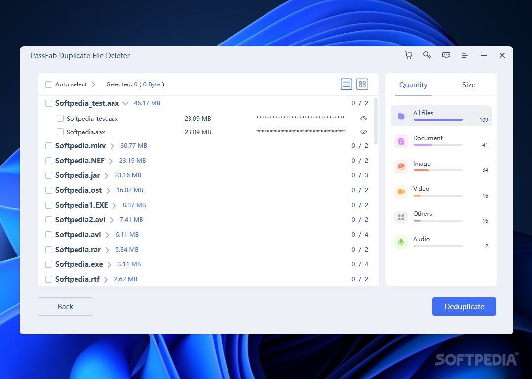Switch to list view icon
This screenshot has width=532, height=379.
point(346,84)
